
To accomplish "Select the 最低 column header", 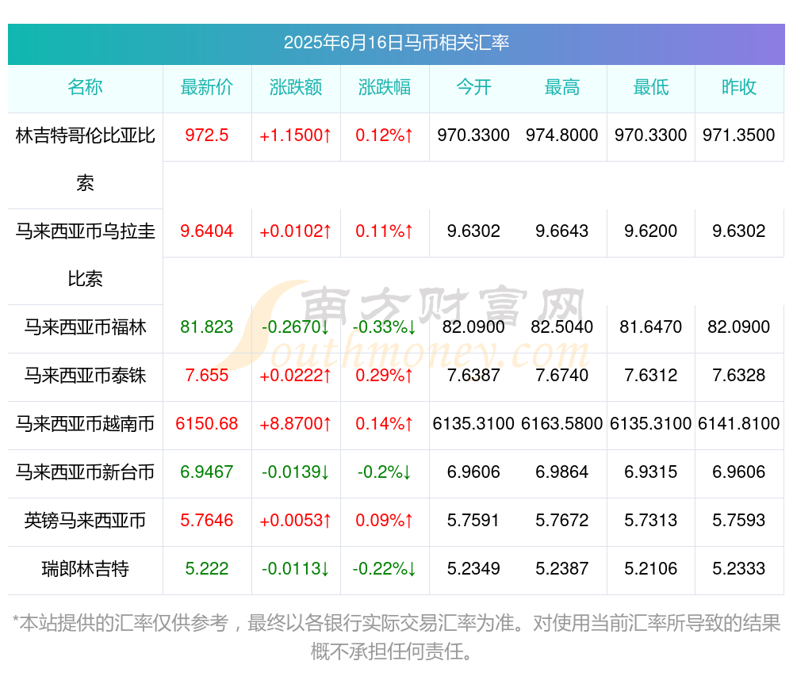I will [651, 87].
